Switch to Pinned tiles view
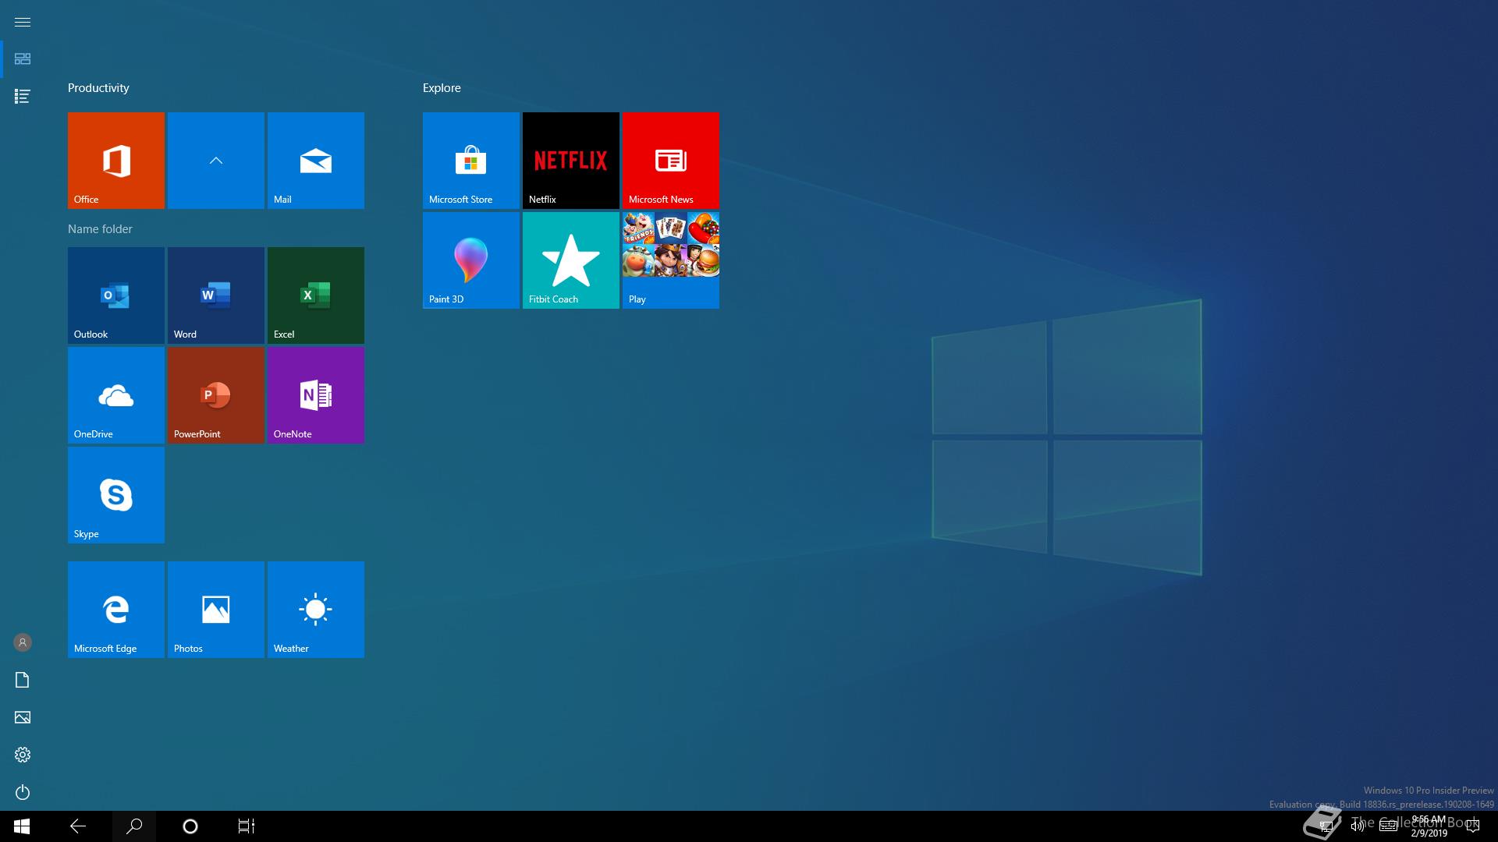Screen dimensions: 1498x842 click(23, 59)
